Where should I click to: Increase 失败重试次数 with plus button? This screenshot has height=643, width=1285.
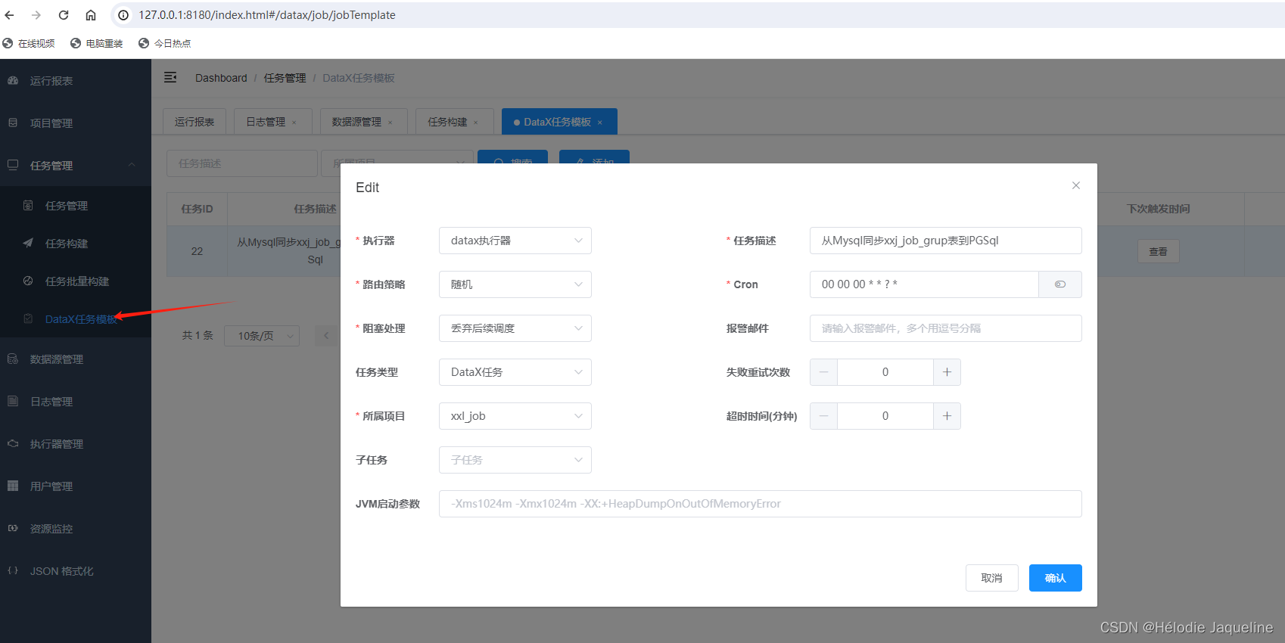point(947,372)
